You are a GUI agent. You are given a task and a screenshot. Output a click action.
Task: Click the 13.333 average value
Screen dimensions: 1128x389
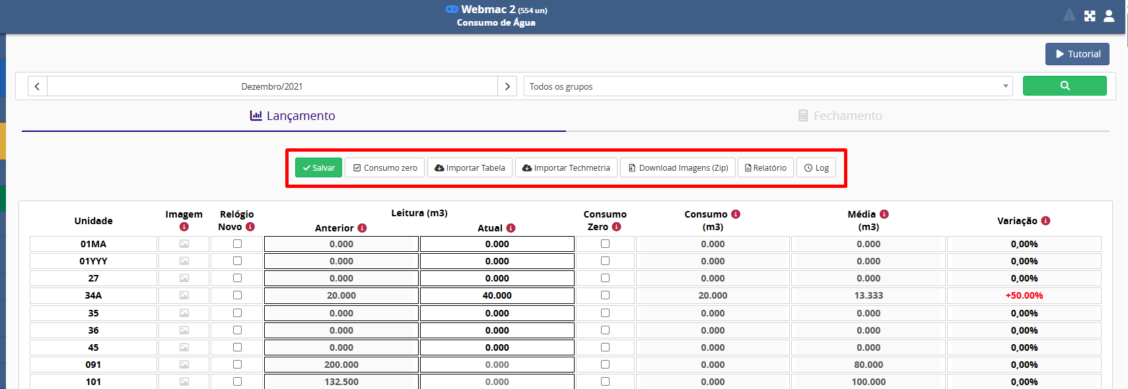[x=868, y=295]
